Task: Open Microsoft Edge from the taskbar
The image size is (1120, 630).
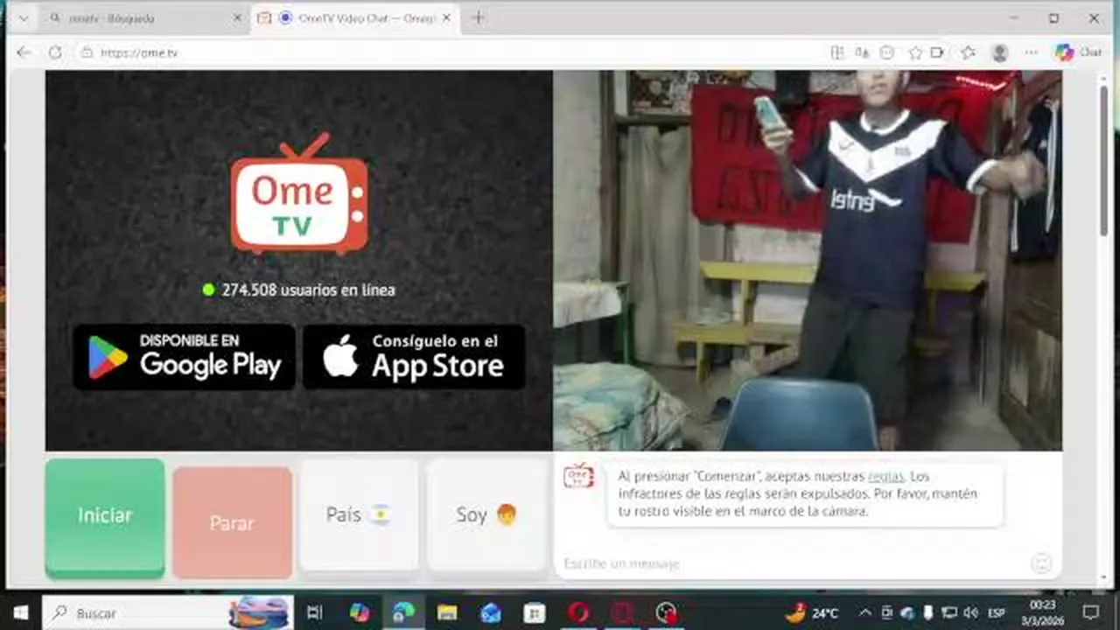Action: coord(403,612)
